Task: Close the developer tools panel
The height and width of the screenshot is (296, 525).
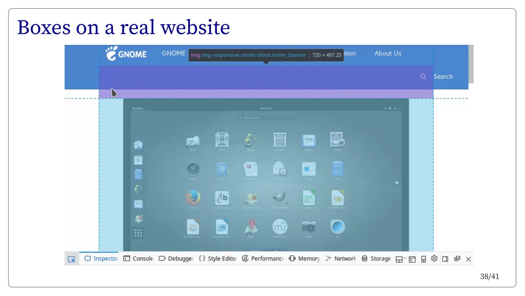Action: tap(469, 259)
